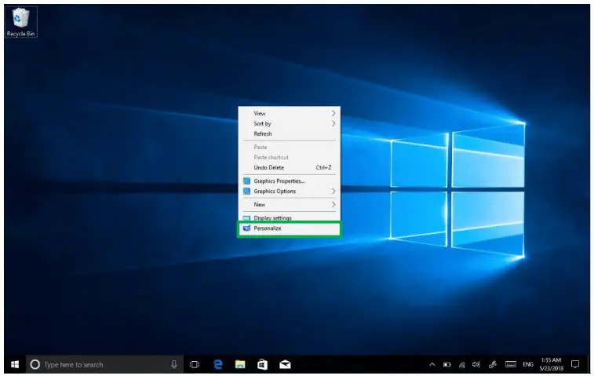Click the Ctrl+Z shortcut text

[323, 167]
